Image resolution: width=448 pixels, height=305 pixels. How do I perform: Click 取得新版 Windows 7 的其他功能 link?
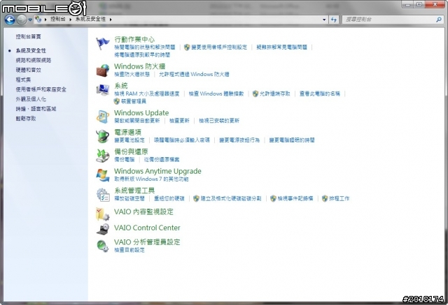click(x=151, y=179)
